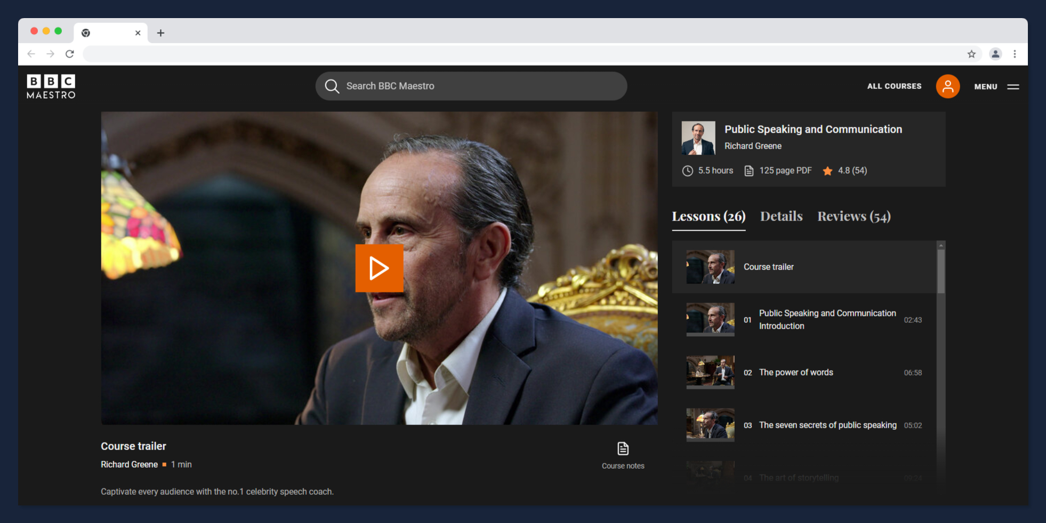Click the clock icon beside 5.5 hours
This screenshot has width=1046, height=523.
(688, 170)
